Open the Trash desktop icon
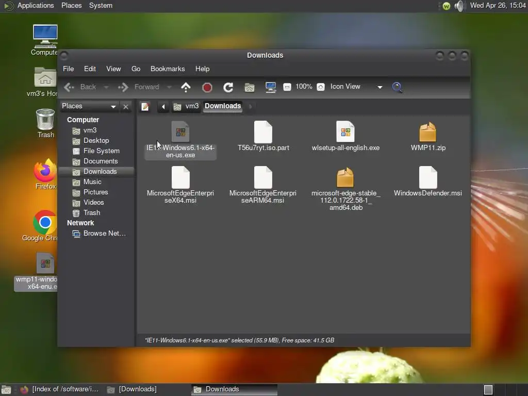Image resolution: width=528 pixels, height=396 pixels. coord(45,123)
